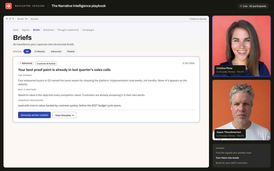This screenshot has height=171, width=274.
Task: Click the agenda item 'Build for your 2027 moments'
Action: [x=232, y=163]
